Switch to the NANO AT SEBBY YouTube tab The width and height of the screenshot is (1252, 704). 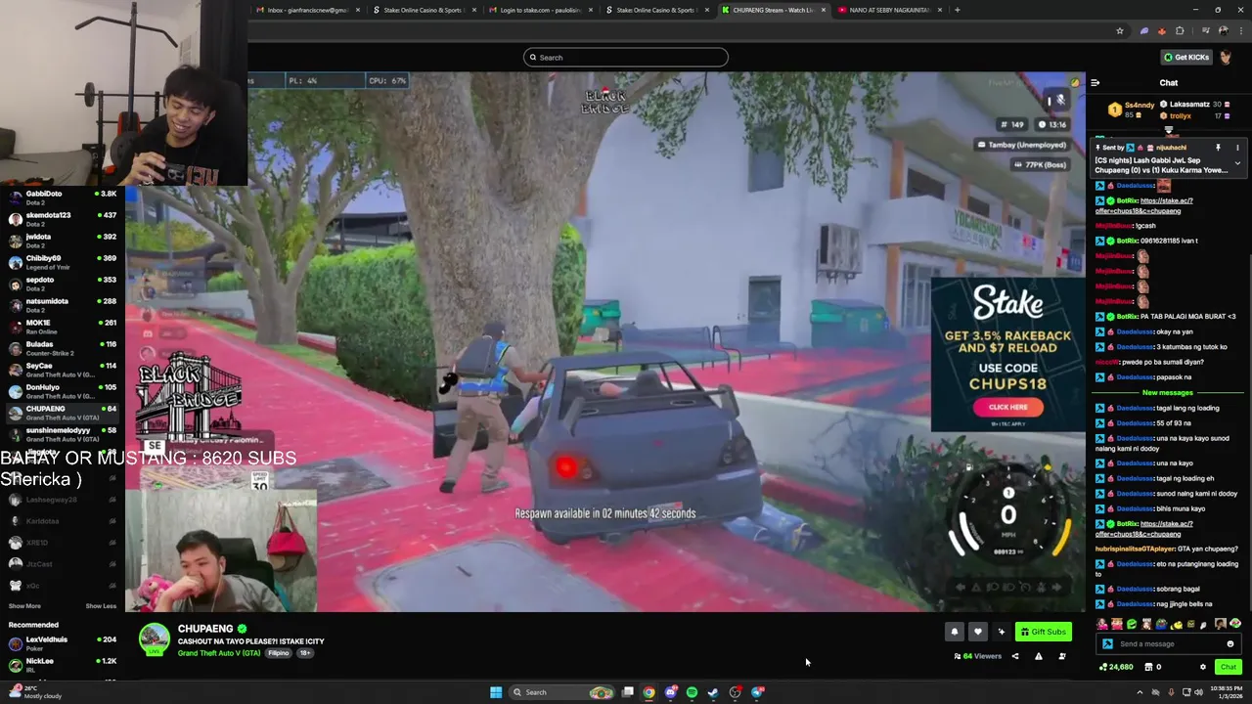[x=890, y=10]
